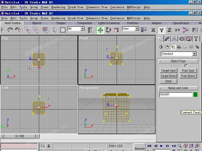The image size is (202, 151).
Task: Open the Select by Name list
Action: coord(91,30)
